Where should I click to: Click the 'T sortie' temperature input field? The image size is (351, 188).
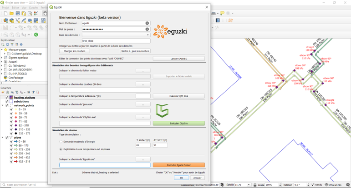coord(143,145)
